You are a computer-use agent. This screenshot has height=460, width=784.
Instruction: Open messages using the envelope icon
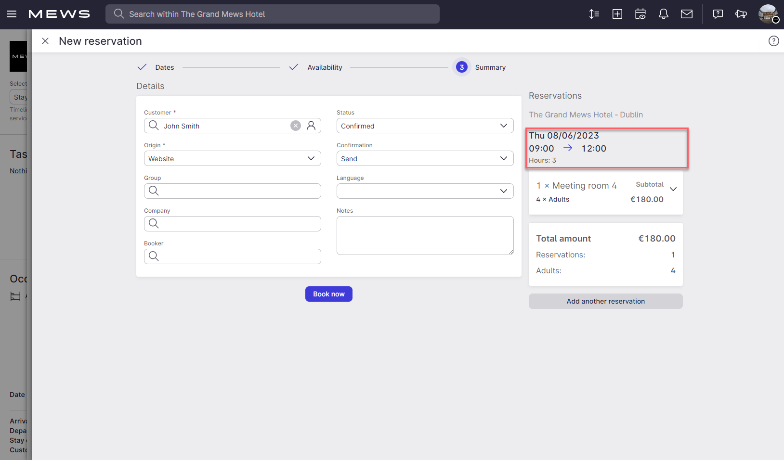(687, 14)
